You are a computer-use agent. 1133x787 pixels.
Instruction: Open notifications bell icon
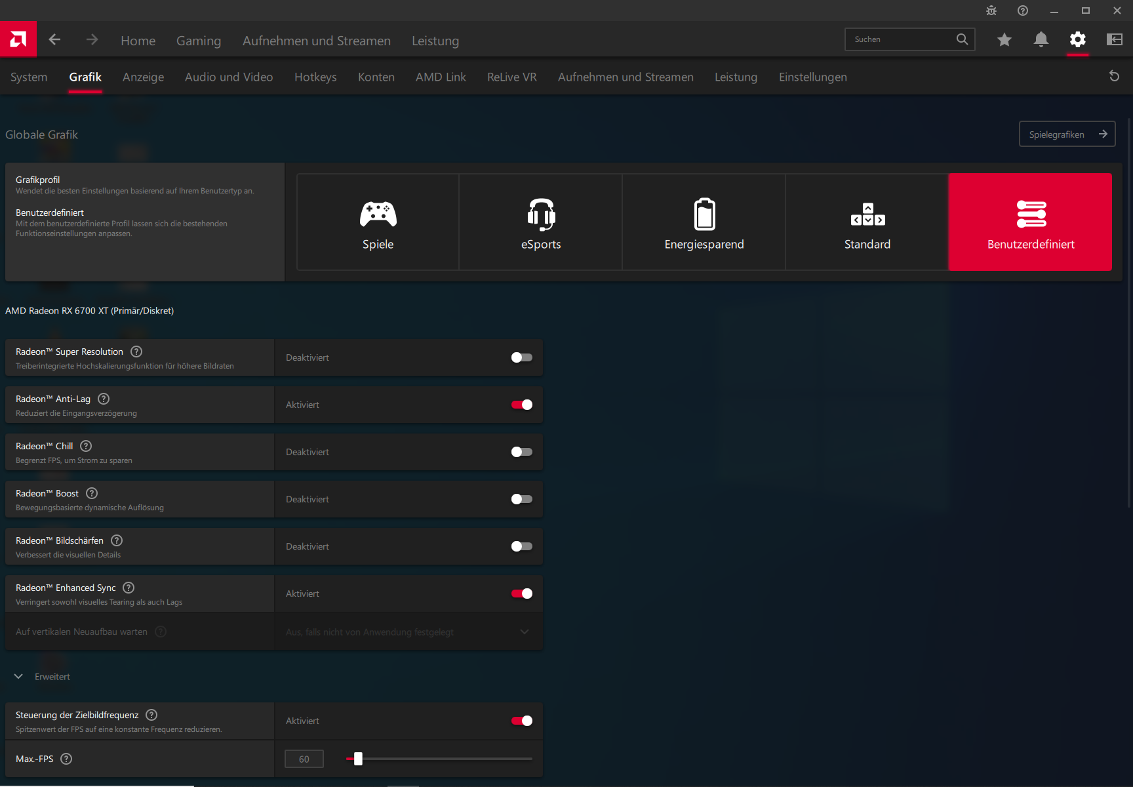point(1041,39)
